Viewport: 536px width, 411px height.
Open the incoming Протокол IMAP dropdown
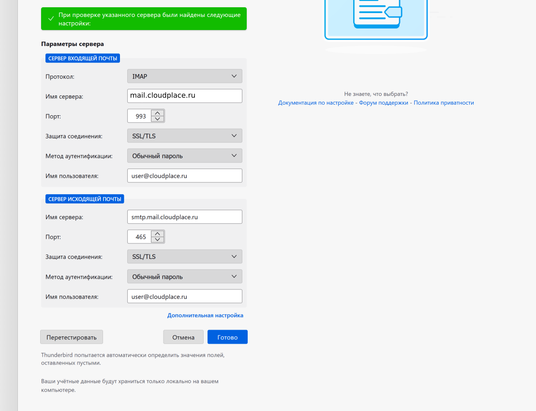pyautogui.click(x=184, y=76)
